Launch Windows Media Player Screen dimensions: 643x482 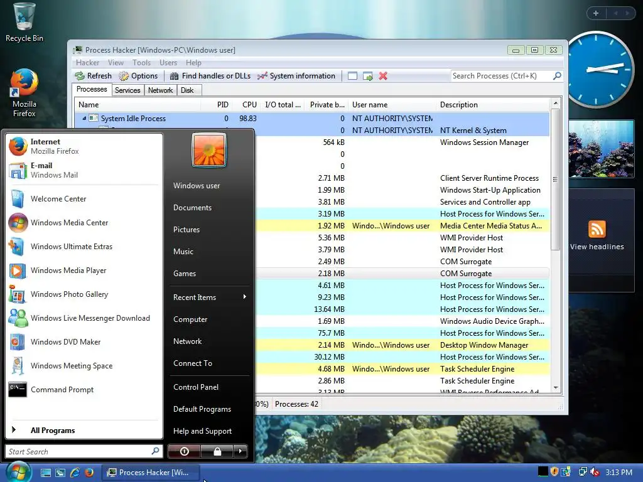coord(84,270)
